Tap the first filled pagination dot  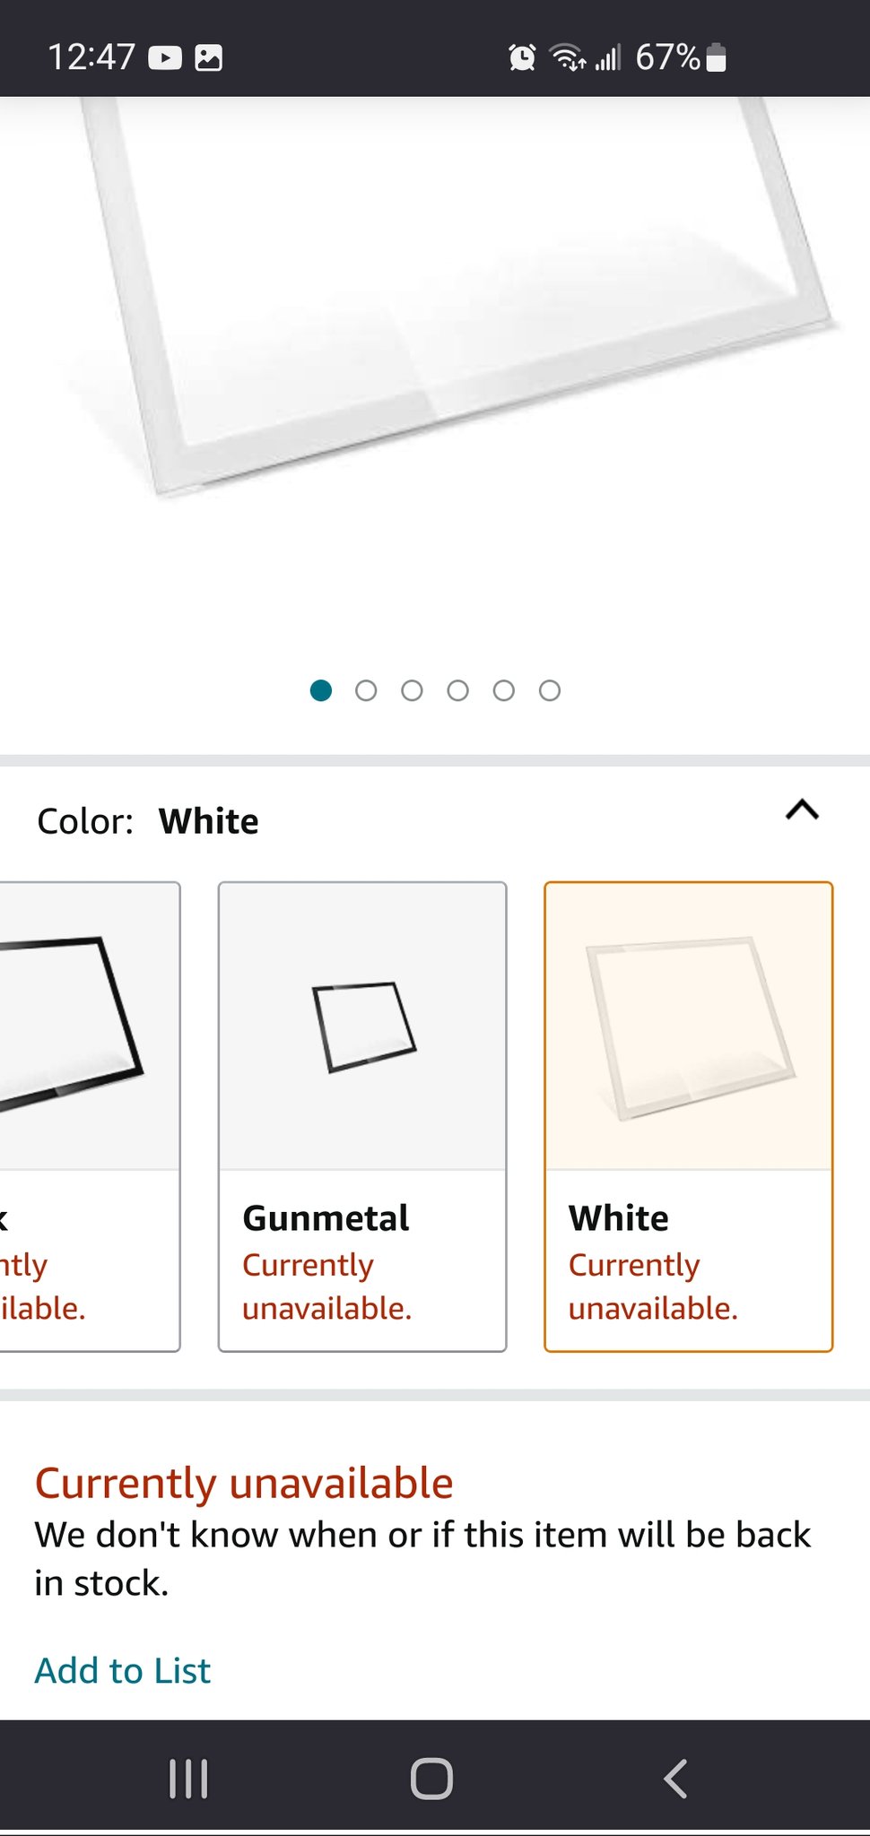(x=321, y=690)
